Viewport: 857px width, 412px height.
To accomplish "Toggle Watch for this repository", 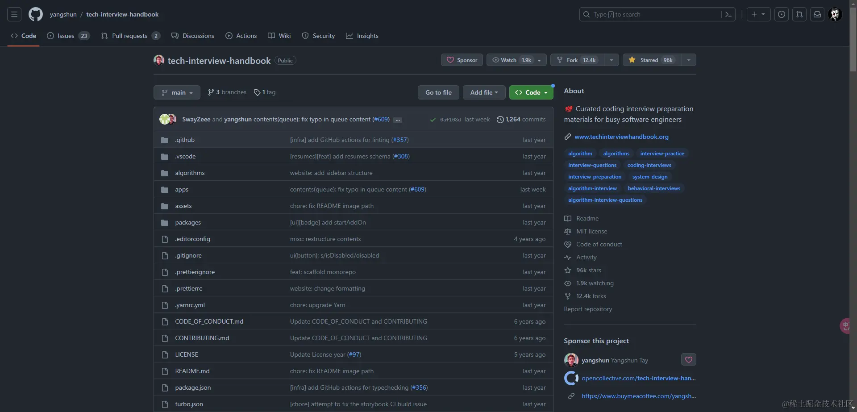I will pyautogui.click(x=516, y=60).
